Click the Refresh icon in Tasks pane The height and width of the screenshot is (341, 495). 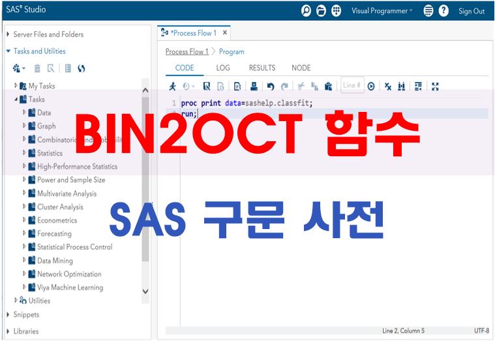point(82,68)
